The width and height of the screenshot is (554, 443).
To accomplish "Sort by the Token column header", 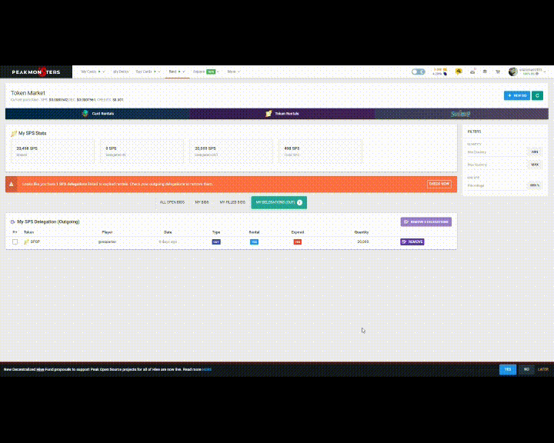I will click(28, 232).
